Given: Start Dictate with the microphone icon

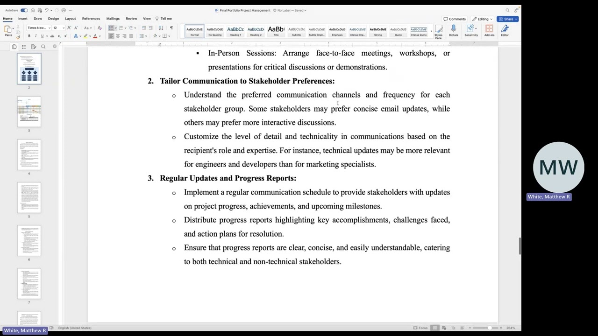Looking at the screenshot, I should (x=453, y=31).
